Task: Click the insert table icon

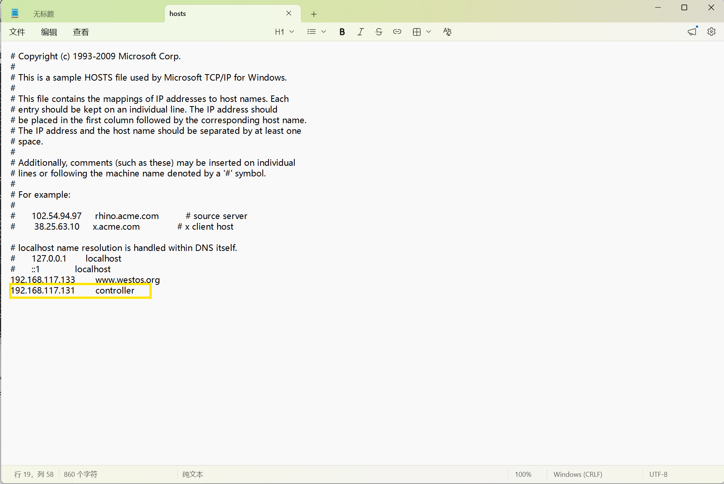Action: tap(417, 32)
